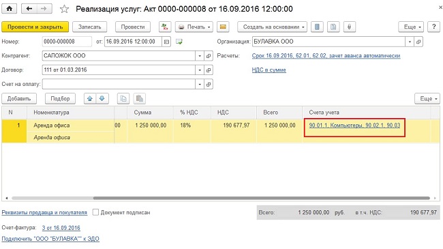Image resolution: width=443 pixels, height=249 pixels.
Task: Open the Печать dropdown menu
Action: click(x=194, y=27)
